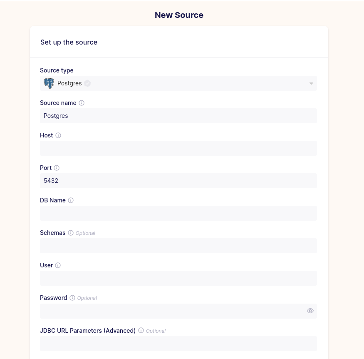Click the Password info icon
364x359 pixels.
tap(72, 298)
